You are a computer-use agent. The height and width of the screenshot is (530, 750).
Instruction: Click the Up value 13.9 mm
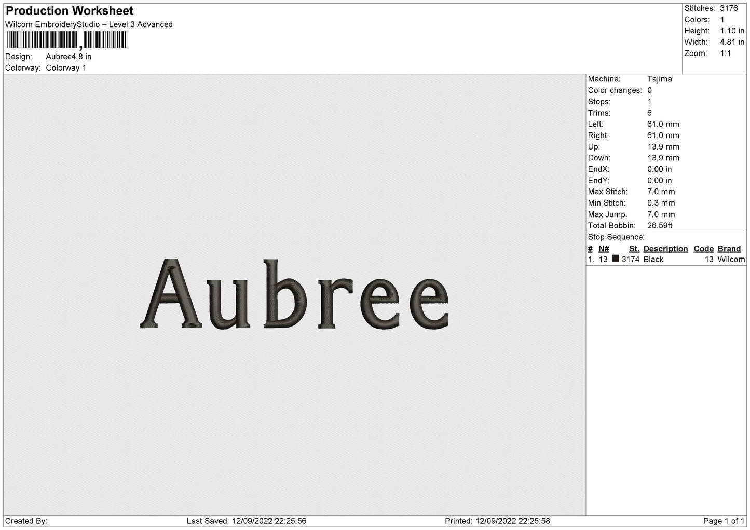663,147
